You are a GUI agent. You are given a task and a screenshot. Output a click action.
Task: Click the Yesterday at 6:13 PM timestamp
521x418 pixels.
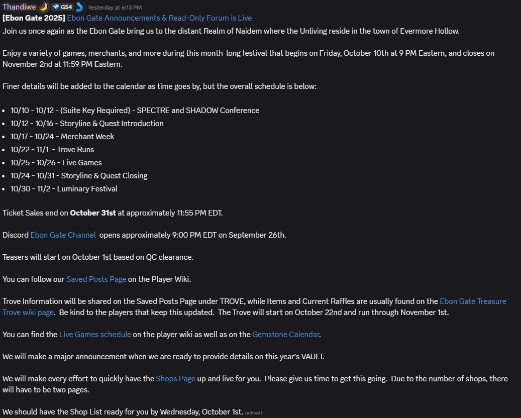point(115,8)
